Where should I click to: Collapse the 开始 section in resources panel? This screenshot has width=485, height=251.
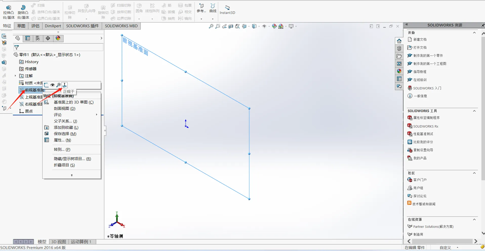[x=474, y=33]
